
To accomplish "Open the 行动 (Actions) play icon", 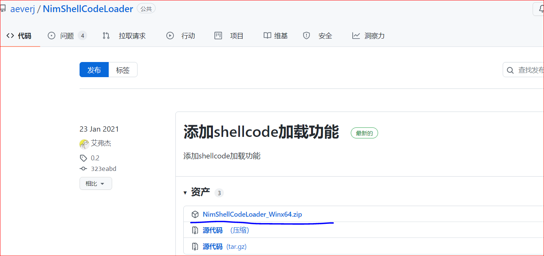I will (x=170, y=36).
